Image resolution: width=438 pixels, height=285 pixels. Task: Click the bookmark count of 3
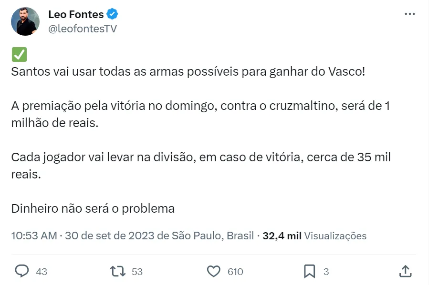click(x=326, y=272)
